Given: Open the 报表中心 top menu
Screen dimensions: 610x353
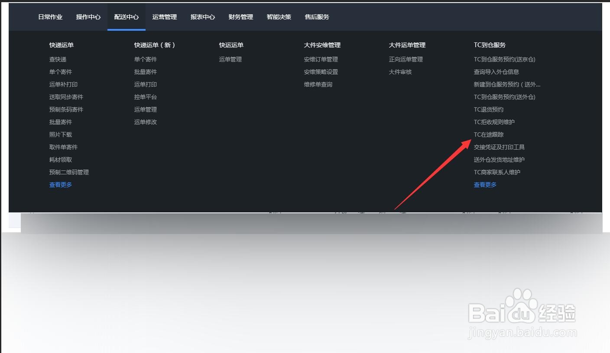Looking at the screenshot, I should 203,17.
